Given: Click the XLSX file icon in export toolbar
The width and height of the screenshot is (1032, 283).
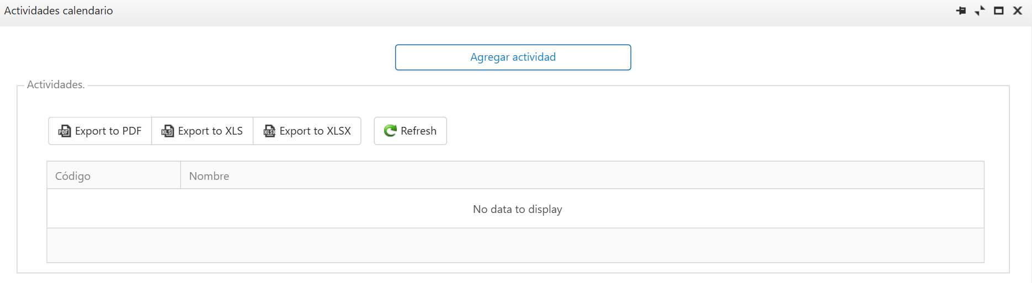Looking at the screenshot, I should pos(269,131).
